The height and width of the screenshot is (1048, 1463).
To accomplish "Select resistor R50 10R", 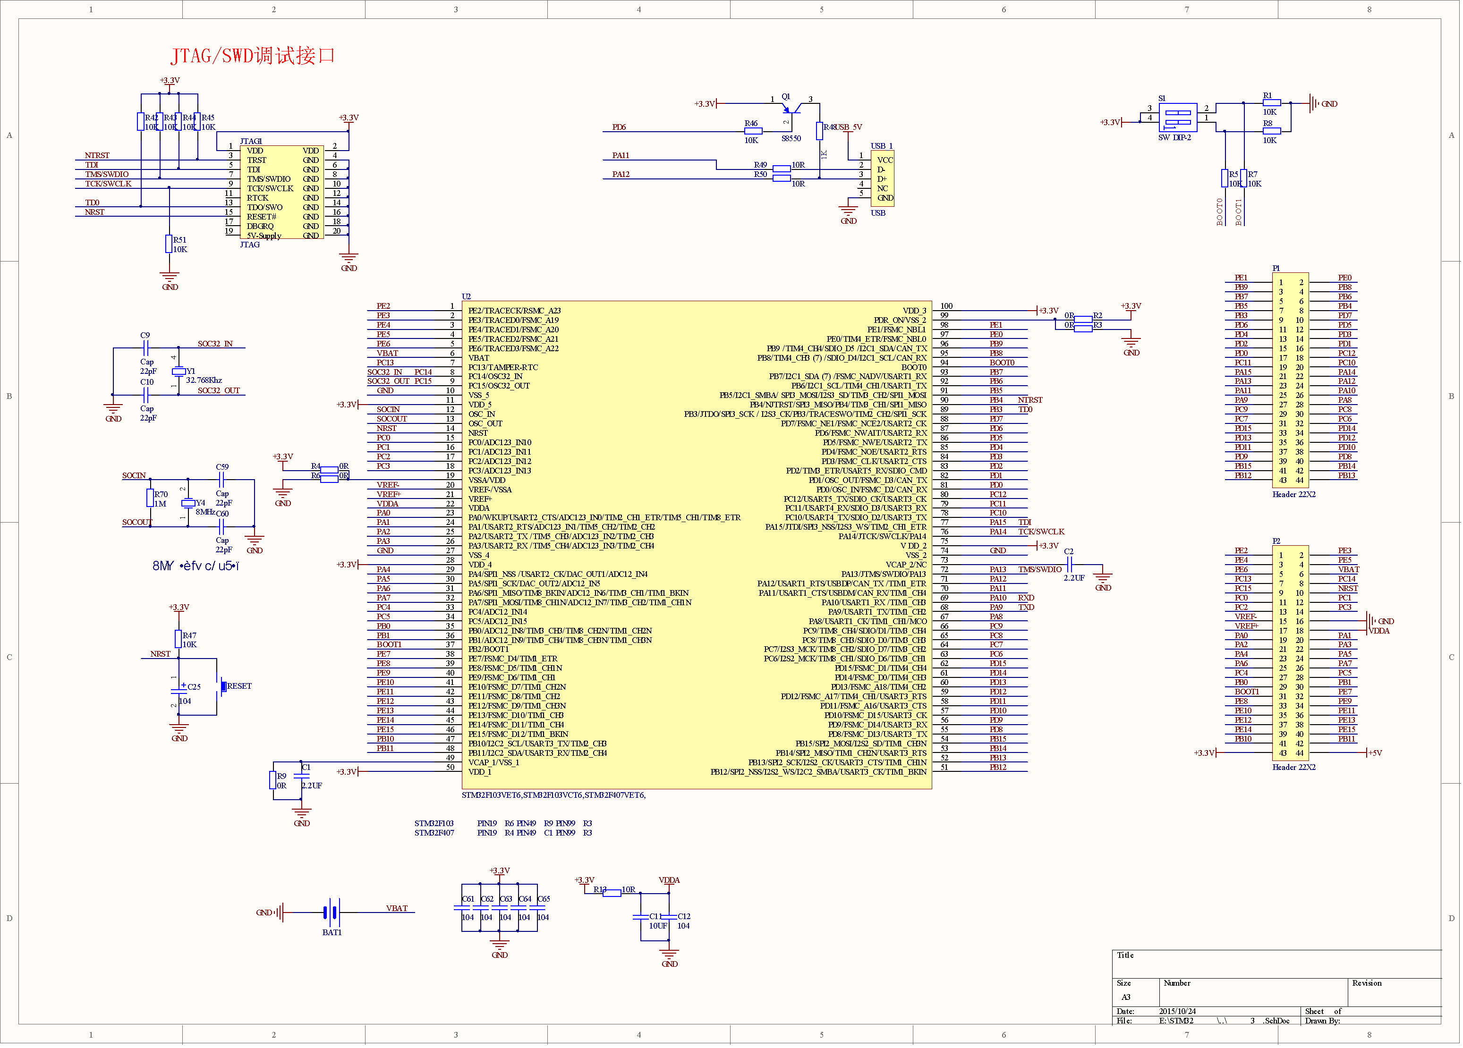I will (782, 178).
